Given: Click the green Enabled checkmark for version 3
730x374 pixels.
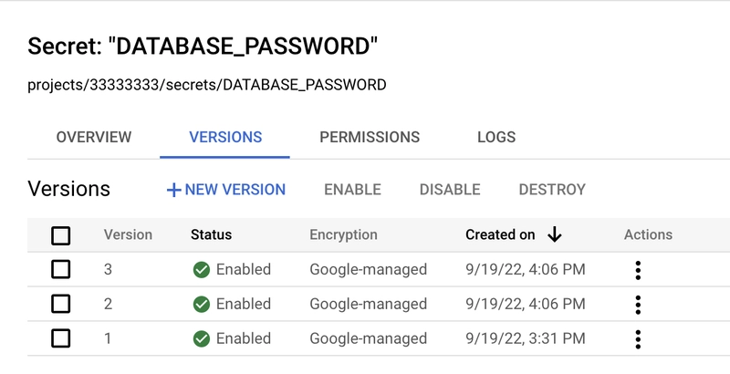Looking at the screenshot, I should (201, 270).
